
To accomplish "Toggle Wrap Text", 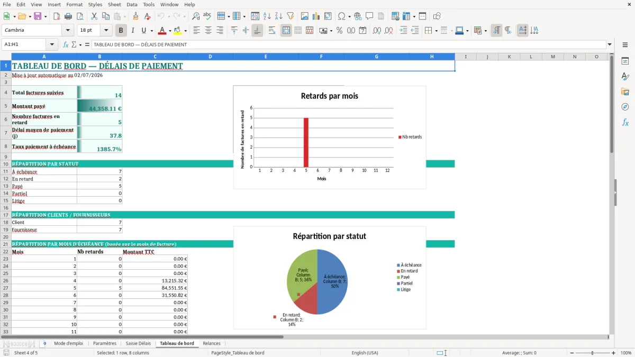I will pos(272,31).
